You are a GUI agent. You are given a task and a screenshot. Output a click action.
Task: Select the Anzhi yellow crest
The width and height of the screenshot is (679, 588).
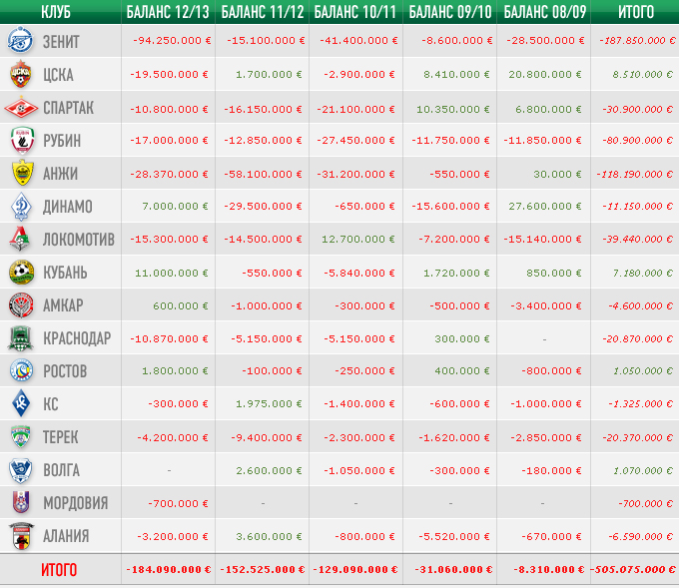click(22, 173)
